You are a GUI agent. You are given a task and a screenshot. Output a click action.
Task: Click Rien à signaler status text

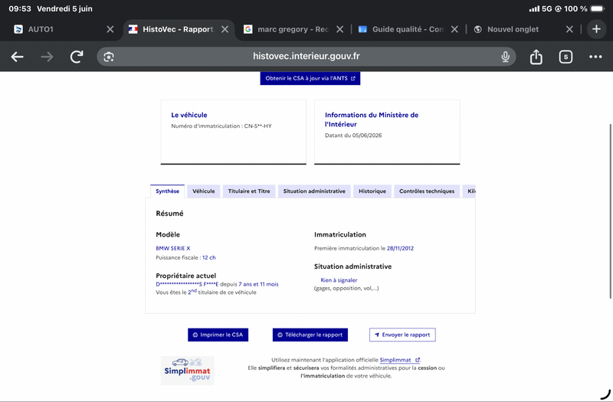(x=339, y=280)
